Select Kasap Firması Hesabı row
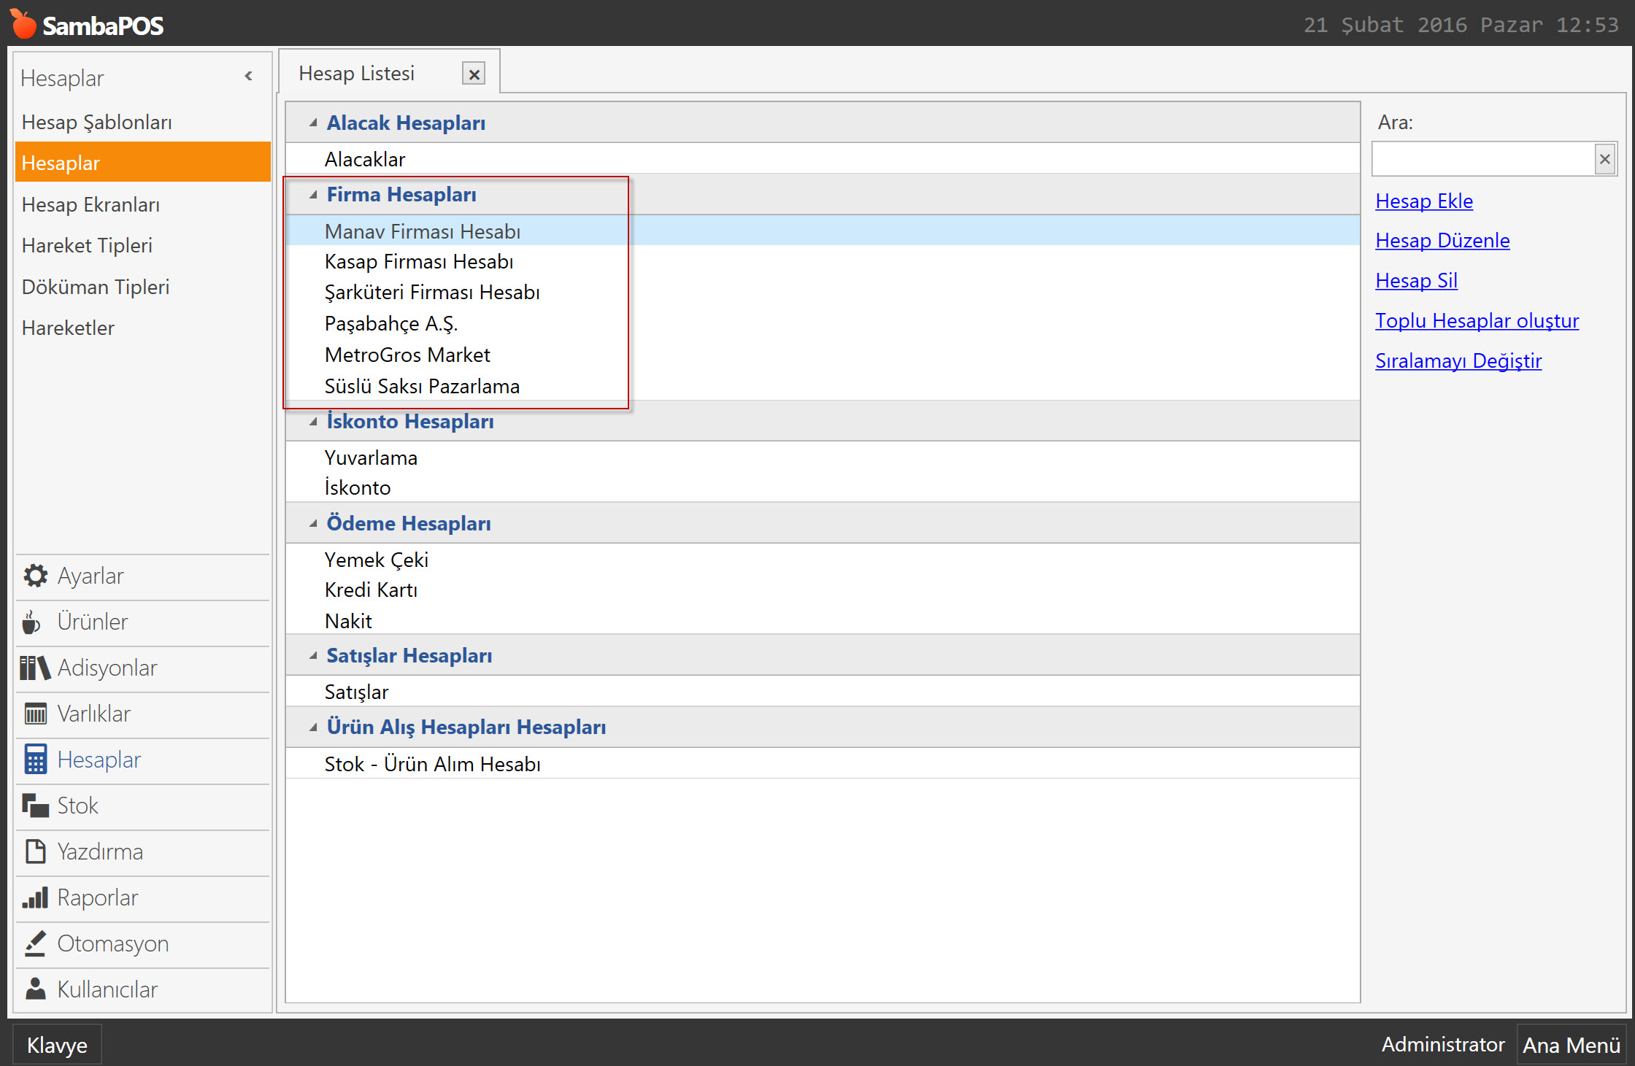The height and width of the screenshot is (1066, 1635). (823, 262)
